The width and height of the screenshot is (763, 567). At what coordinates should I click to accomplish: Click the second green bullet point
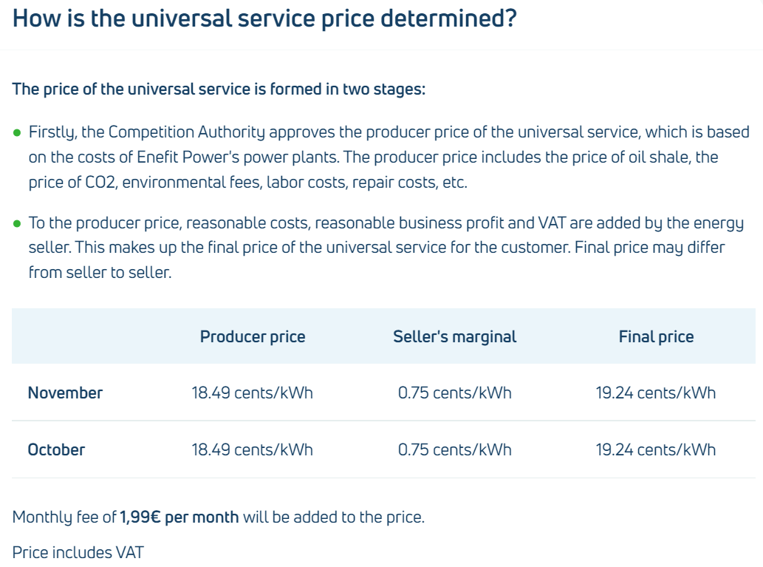point(17,223)
